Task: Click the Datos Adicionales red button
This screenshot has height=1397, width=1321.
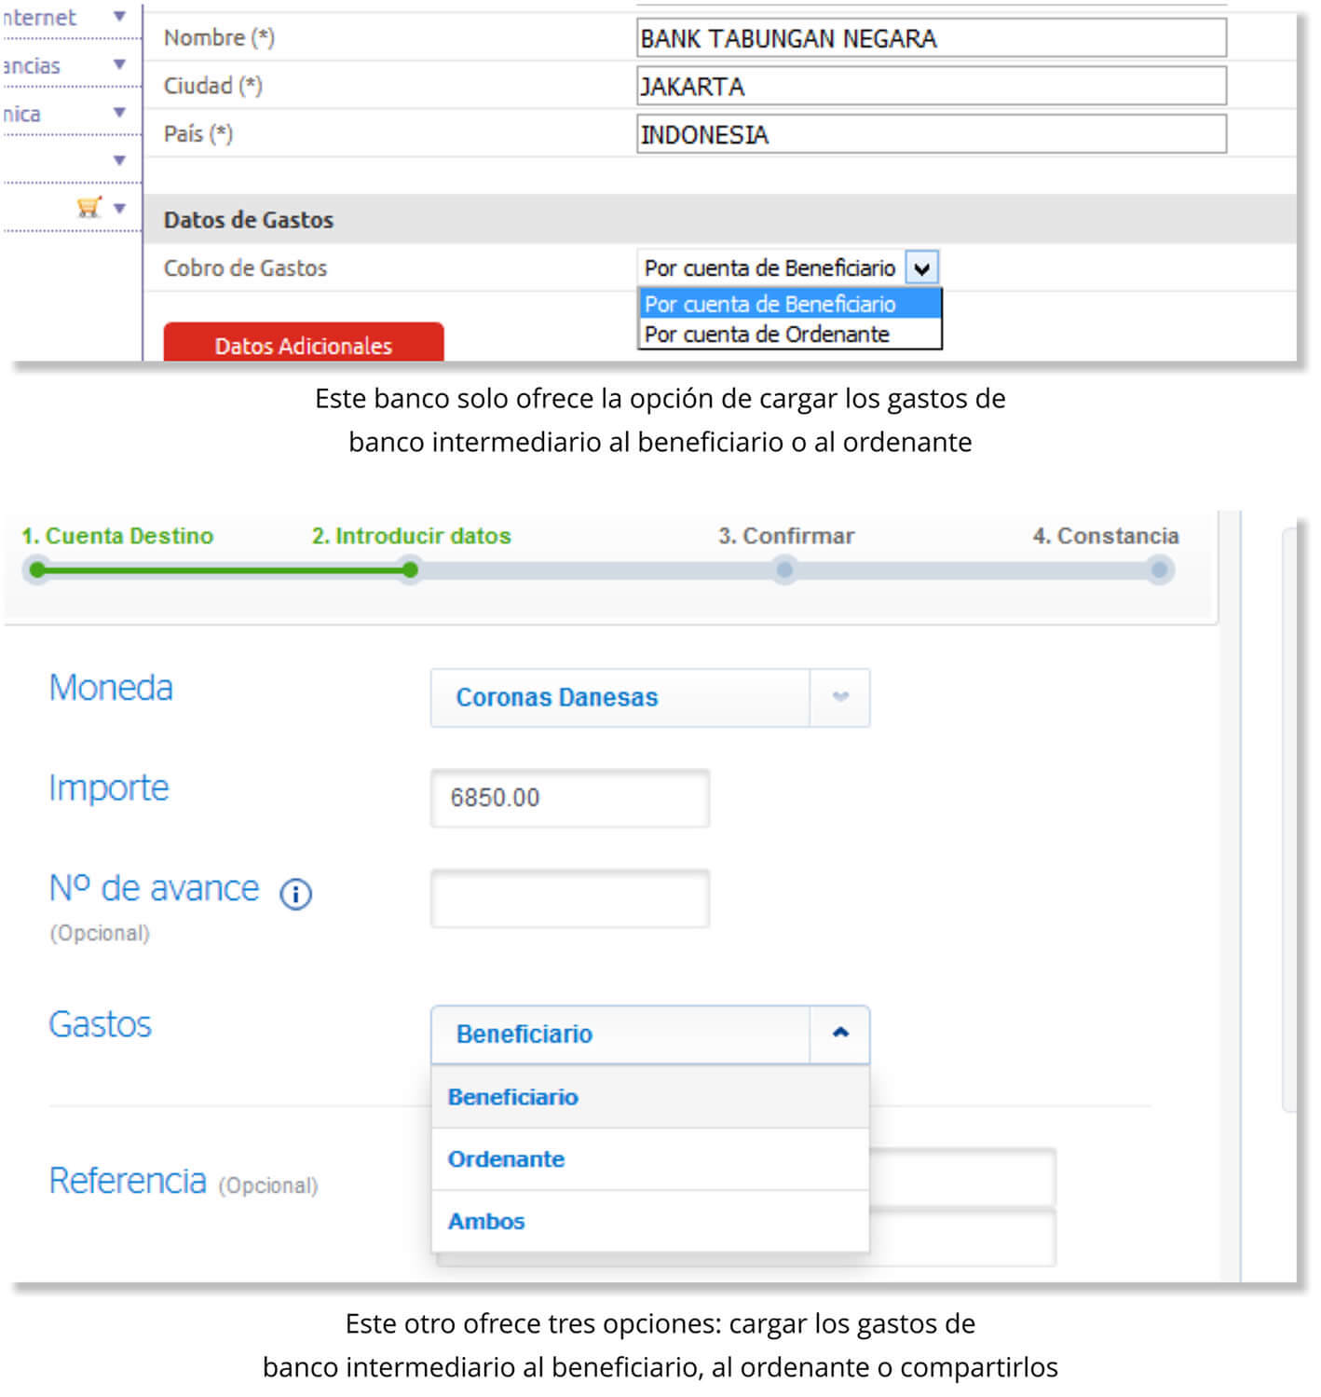Action: (x=304, y=343)
